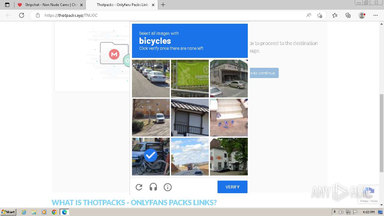Select the stairs with blue shoes tile
This screenshot has width=384, height=216.
(229, 118)
